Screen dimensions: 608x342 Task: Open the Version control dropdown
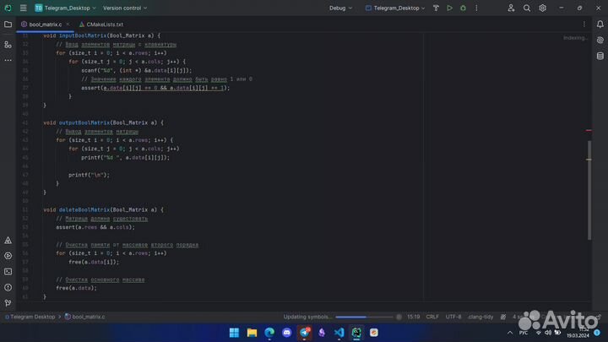pyautogui.click(x=125, y=8)
